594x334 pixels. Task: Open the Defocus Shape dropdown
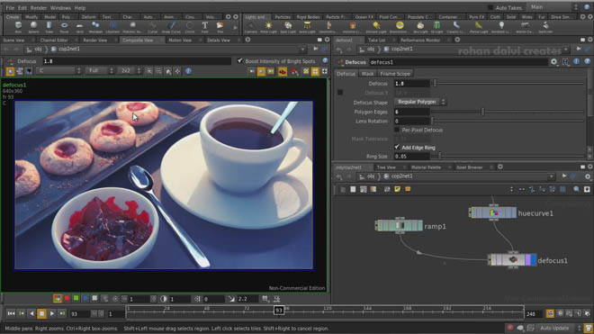(x=420, y=102)
